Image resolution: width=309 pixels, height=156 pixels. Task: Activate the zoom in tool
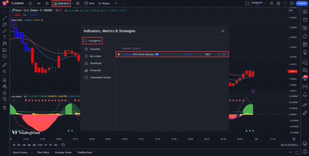tap(5, 71)
